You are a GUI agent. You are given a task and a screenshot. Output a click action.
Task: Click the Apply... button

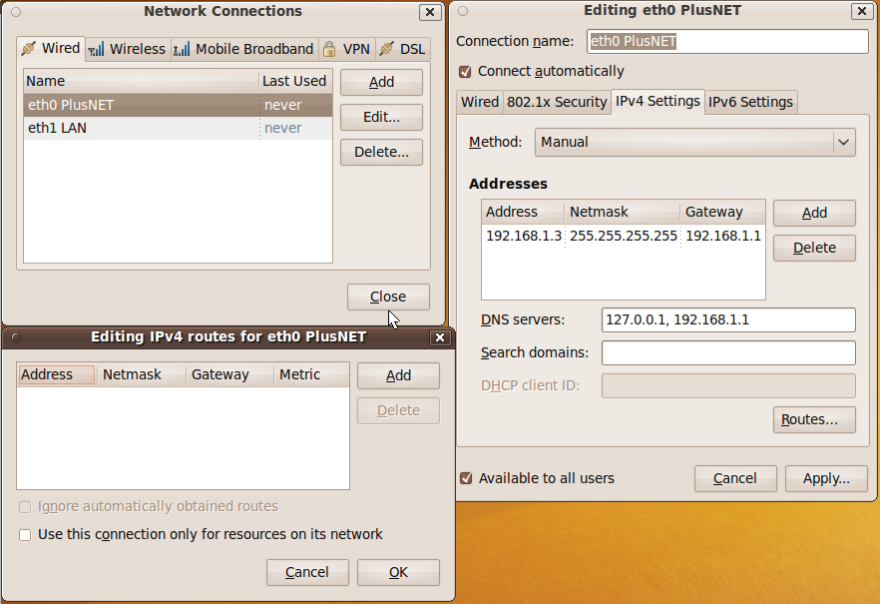pos(826,479)
